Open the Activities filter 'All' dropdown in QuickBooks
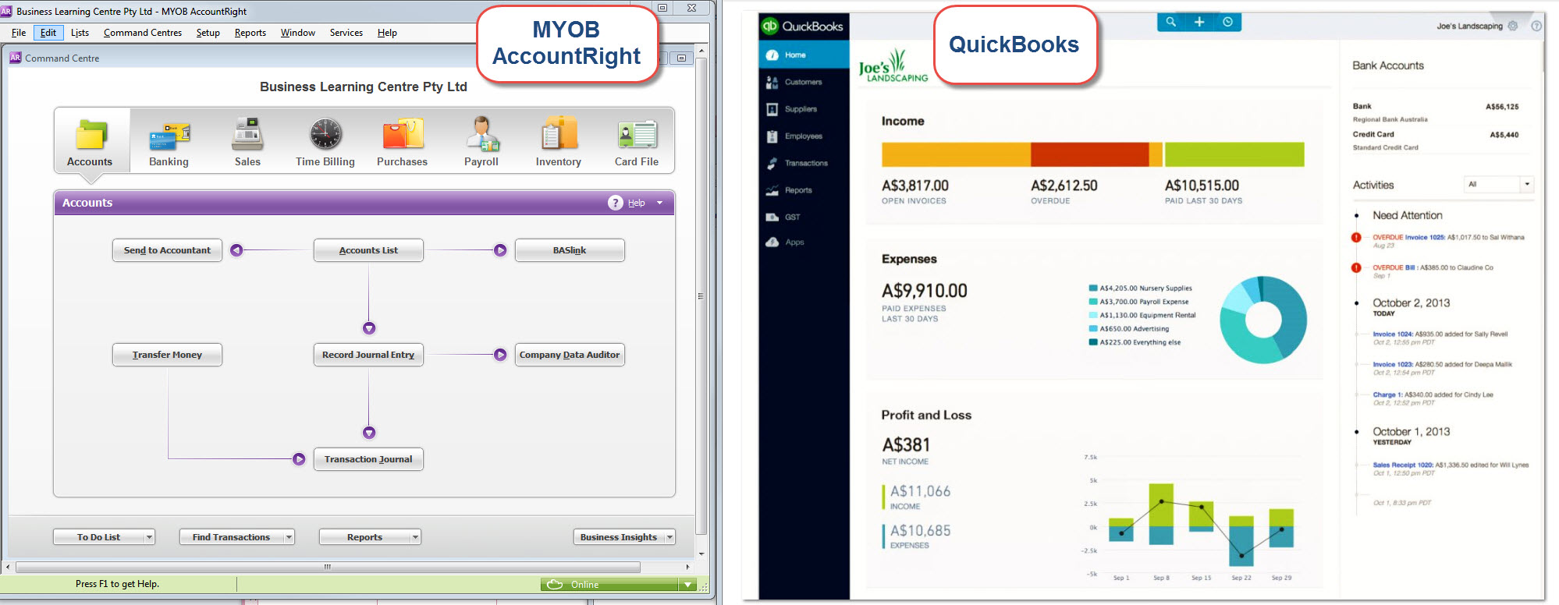The width and height of the screenshot is (1559, 605). pos(1499,185)
